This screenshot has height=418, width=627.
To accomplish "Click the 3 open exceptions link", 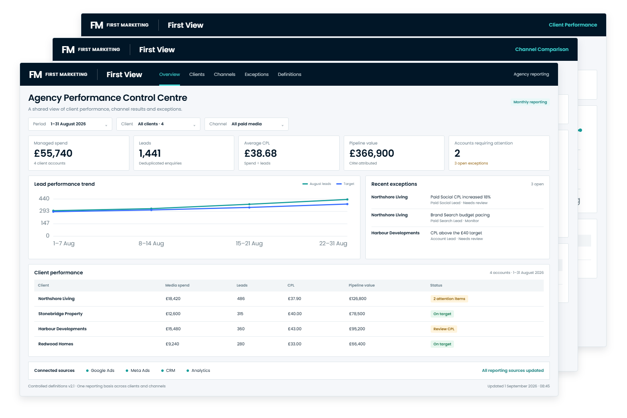I will pyautogui.click(x=471, y=163).
